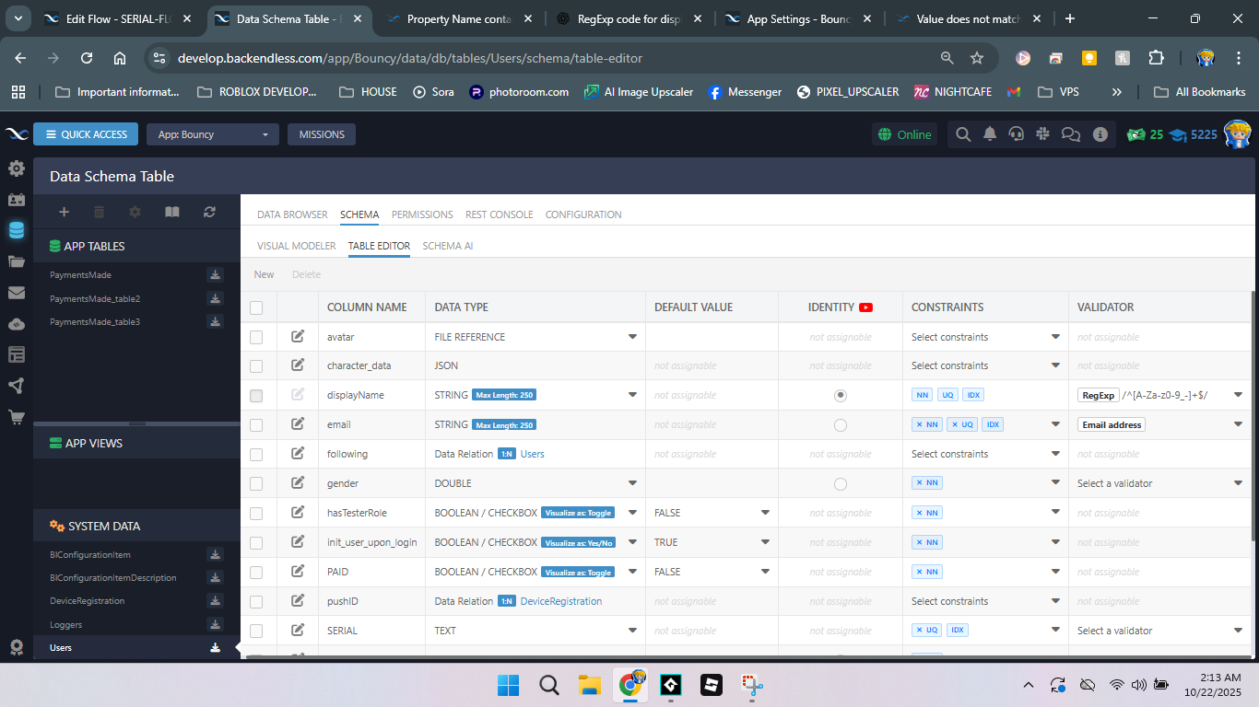Open the notifications bell icon
The width and height of the screenshot is (1259, 707).
(x=989, y=134)
